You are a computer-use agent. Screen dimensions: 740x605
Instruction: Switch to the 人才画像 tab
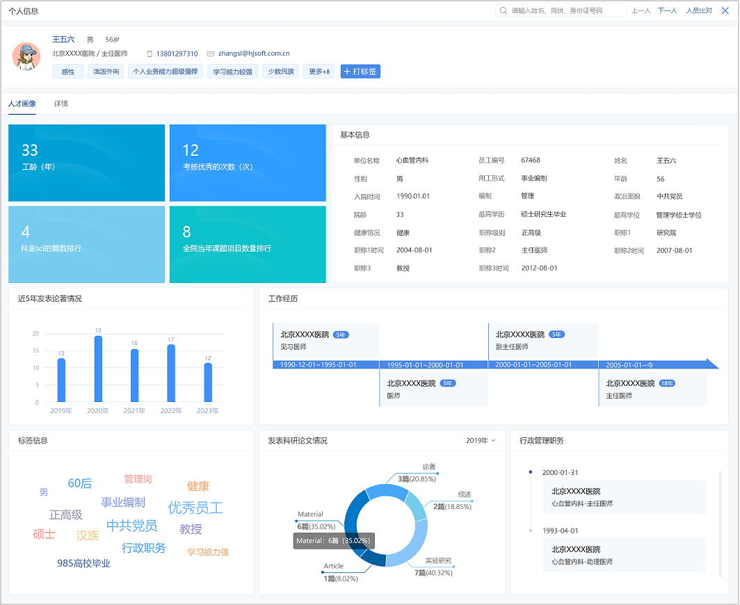22,104
